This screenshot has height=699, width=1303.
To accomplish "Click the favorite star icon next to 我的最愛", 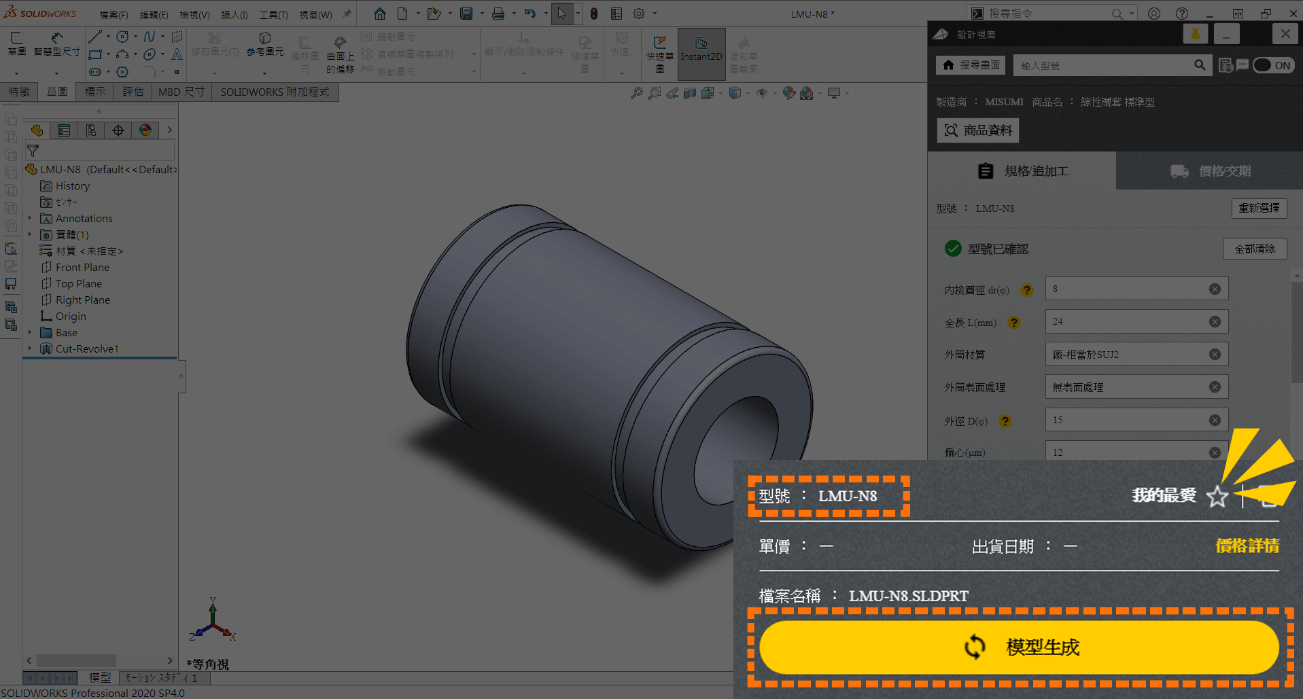I will click(x=1217, y=497).
